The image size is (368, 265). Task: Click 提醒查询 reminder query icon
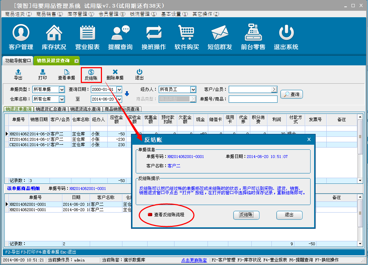(x=120, y=37)
